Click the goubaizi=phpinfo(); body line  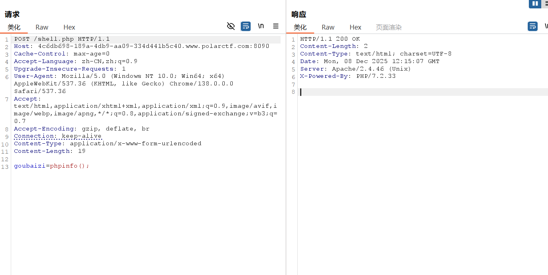52,166
